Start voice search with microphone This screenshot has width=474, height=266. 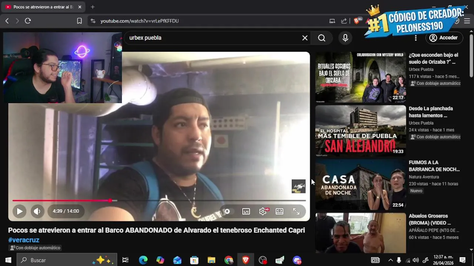[345, 38]
